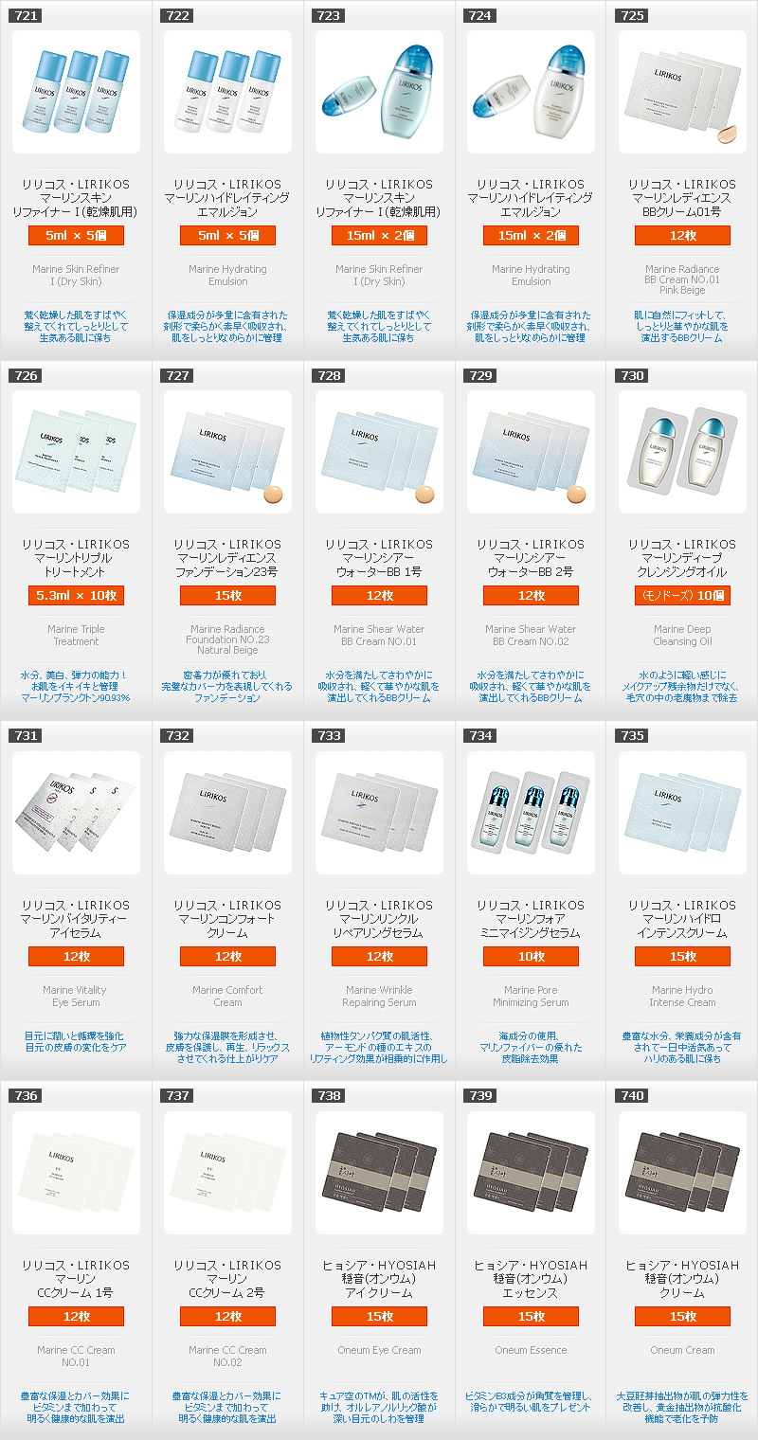Select product 736 Marine CC Cream image
The height and width of the screenshot is (1440, 758).
click(76, 1173)
